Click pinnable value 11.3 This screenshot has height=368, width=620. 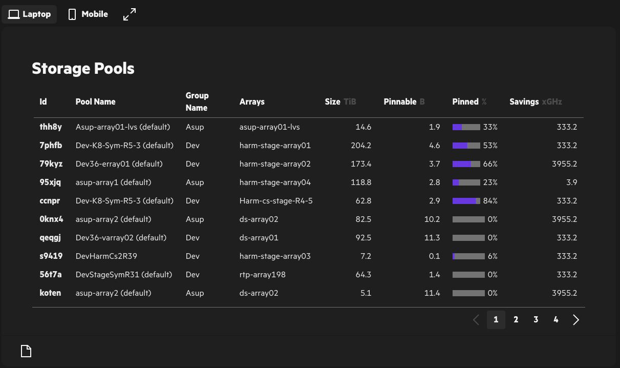432,237
